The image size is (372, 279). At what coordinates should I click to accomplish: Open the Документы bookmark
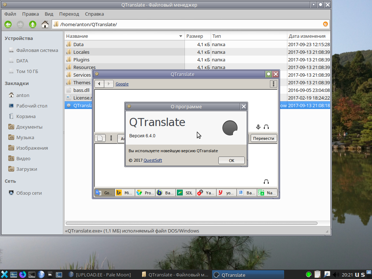pyautogui.click(x=29, y=127)
